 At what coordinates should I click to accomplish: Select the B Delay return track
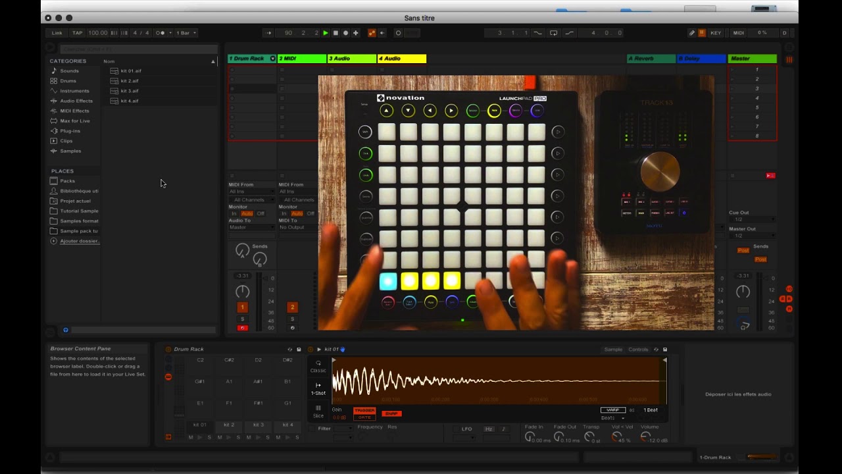[x=701, y=59]
